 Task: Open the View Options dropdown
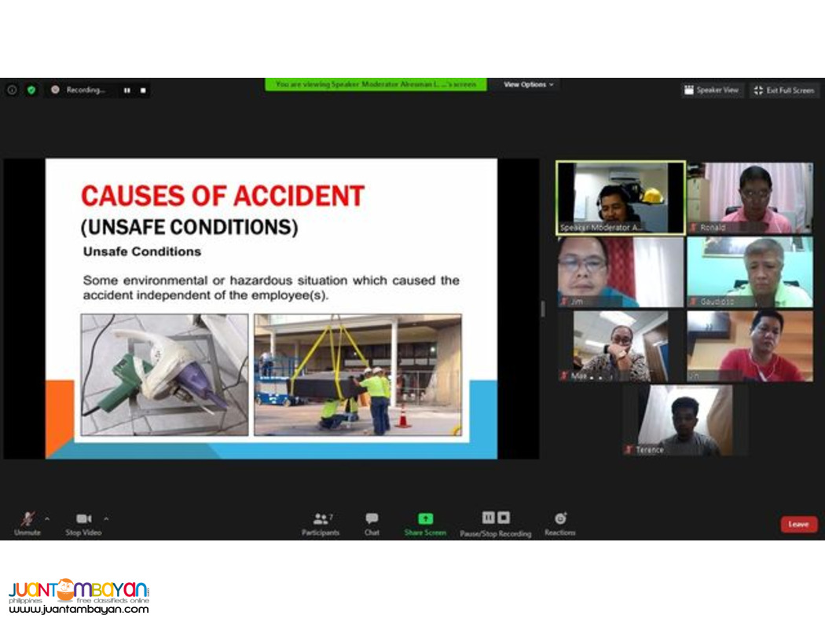[526, 85]
